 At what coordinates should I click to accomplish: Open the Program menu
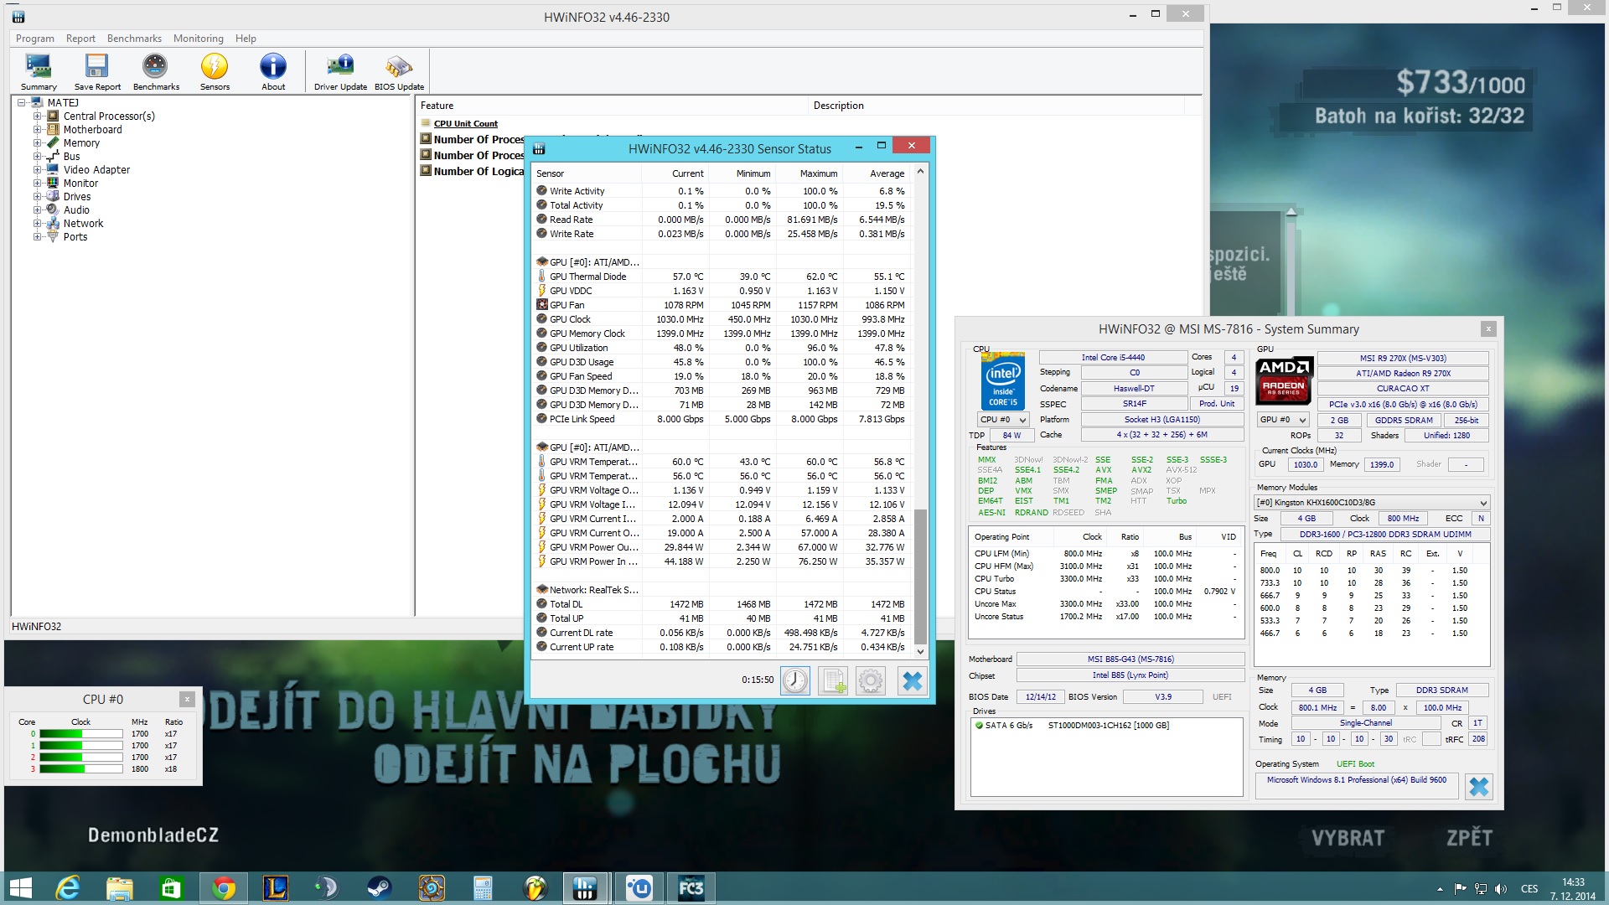pos(35,39)
